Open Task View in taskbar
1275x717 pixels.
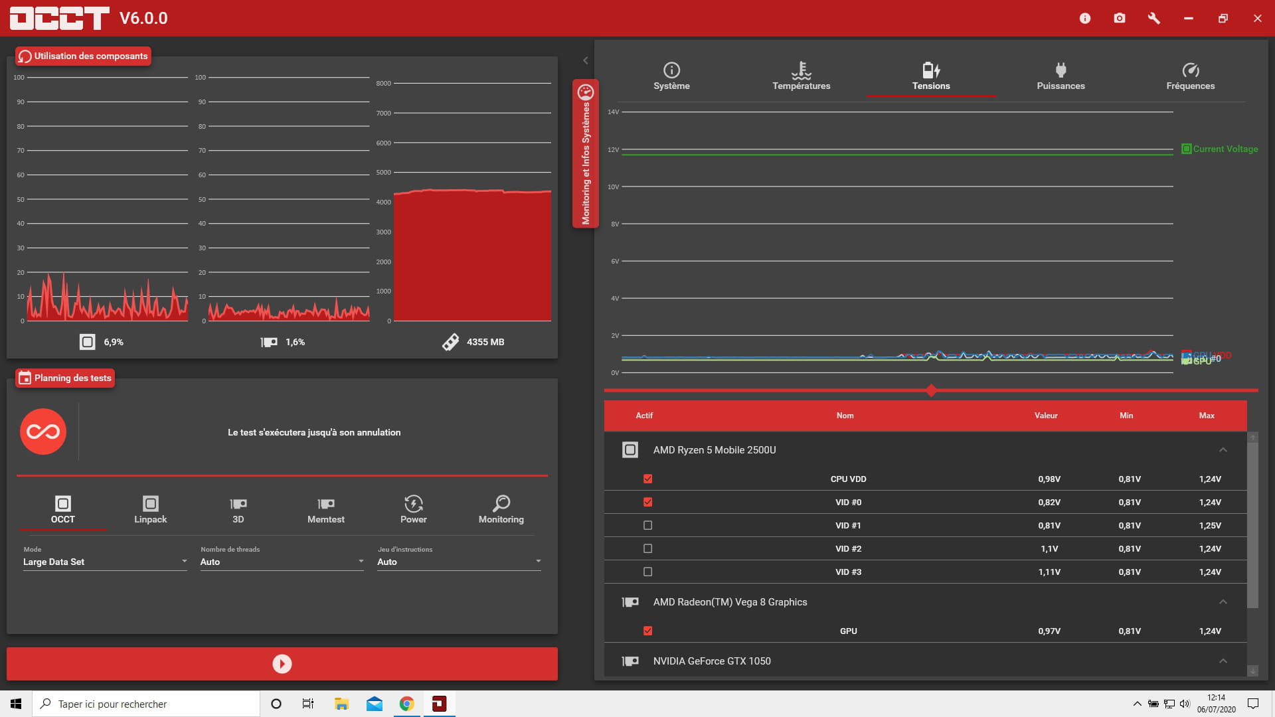pos(308,704)
